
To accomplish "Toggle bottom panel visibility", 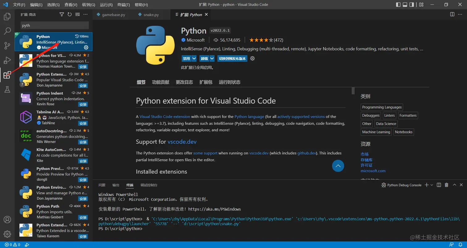I will click(x=405, y=5).
